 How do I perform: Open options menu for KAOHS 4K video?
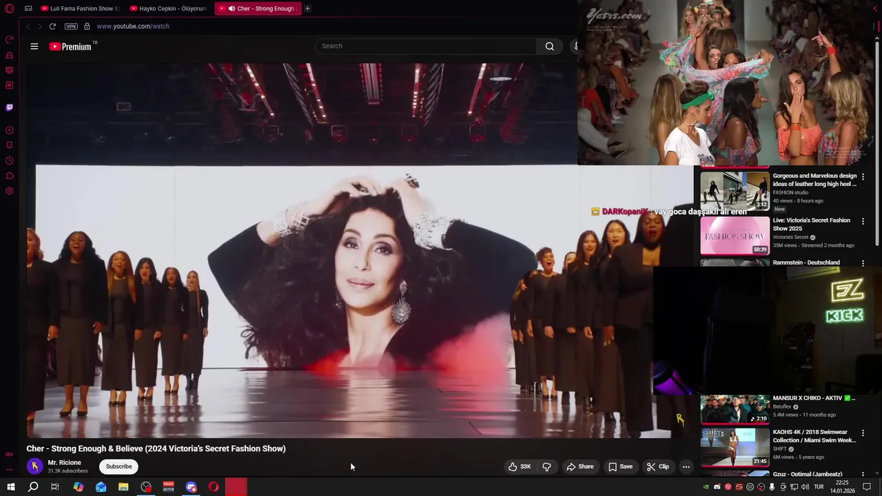tap(863, 433)
